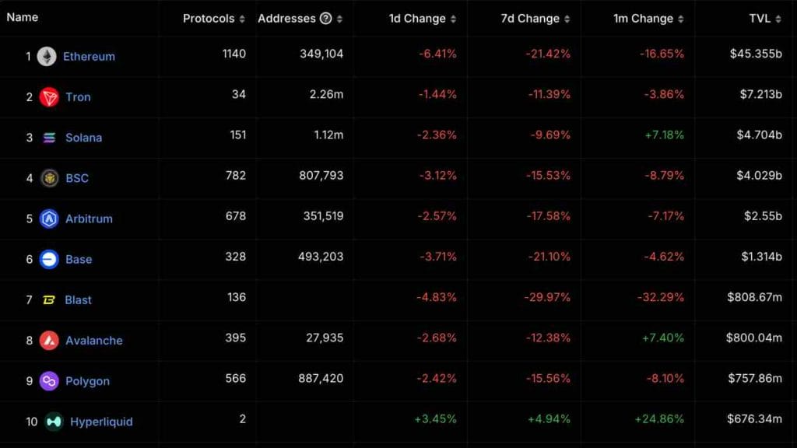797x448 pixels.
Task: Click the Addresses help question mark icon
Action: pos(325,19)
